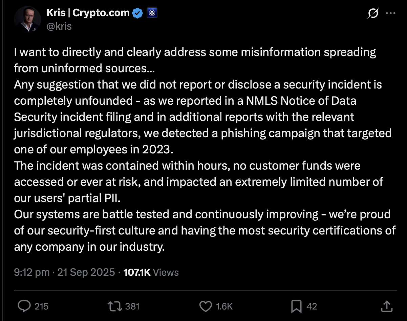407x321 pixels.
Task: Open the three-dot More options menu
Action: coord(391,14)
